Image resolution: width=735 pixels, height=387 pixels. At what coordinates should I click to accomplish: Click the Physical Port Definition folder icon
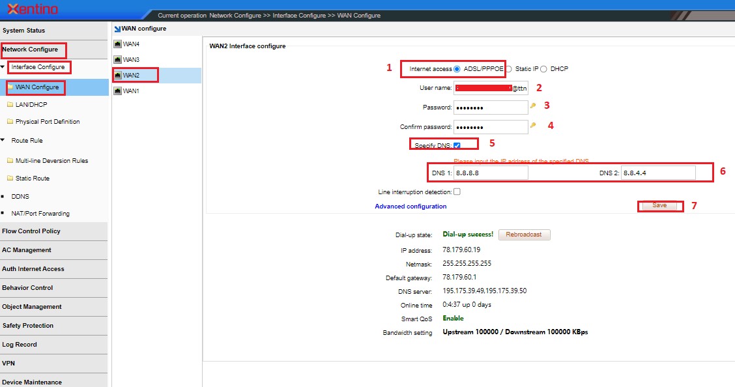pyautogui.click(x=10, y=122)
